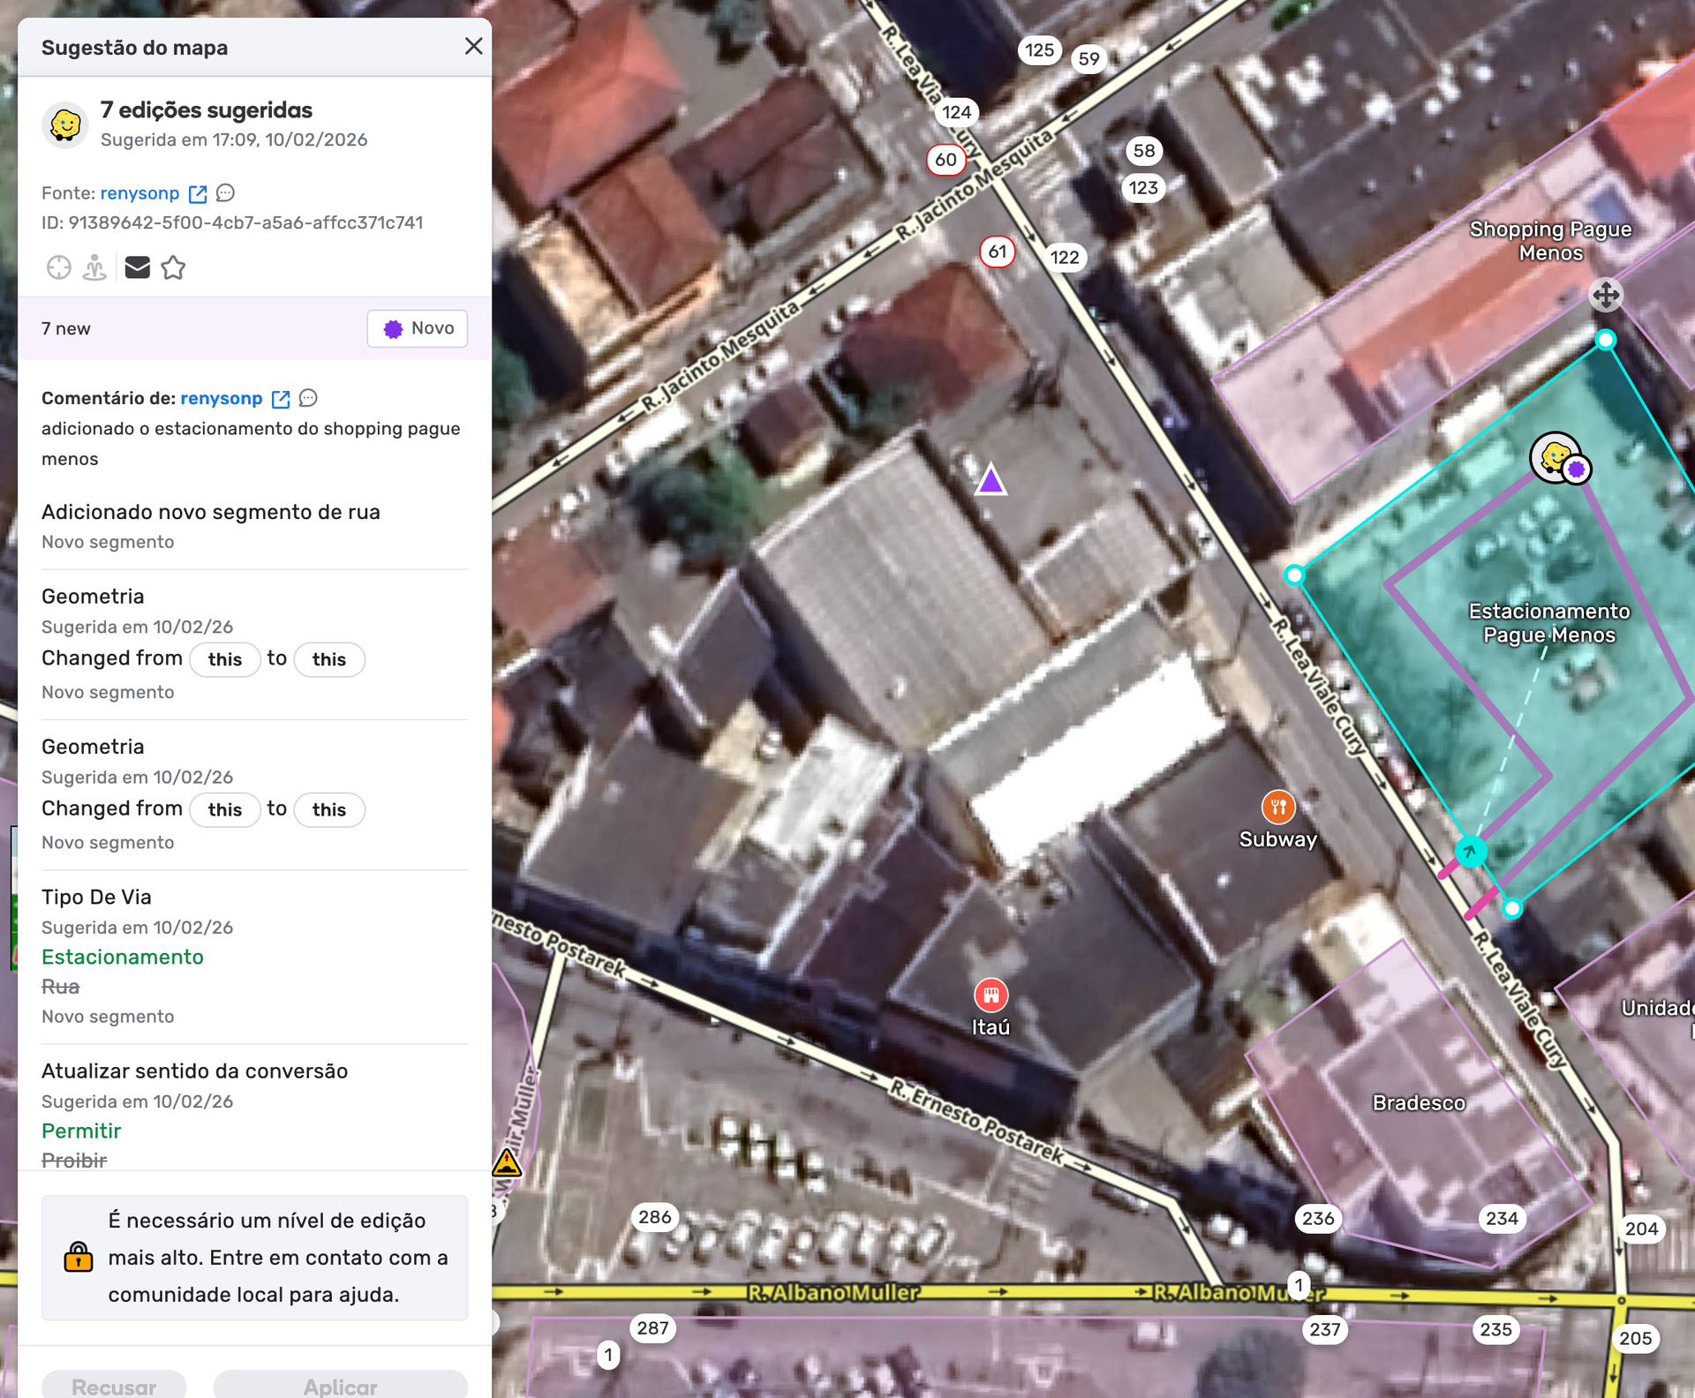The image size is (1695, 1398).
Task: Click renysonp link in Comentário de
Action: tap(221, 398)
